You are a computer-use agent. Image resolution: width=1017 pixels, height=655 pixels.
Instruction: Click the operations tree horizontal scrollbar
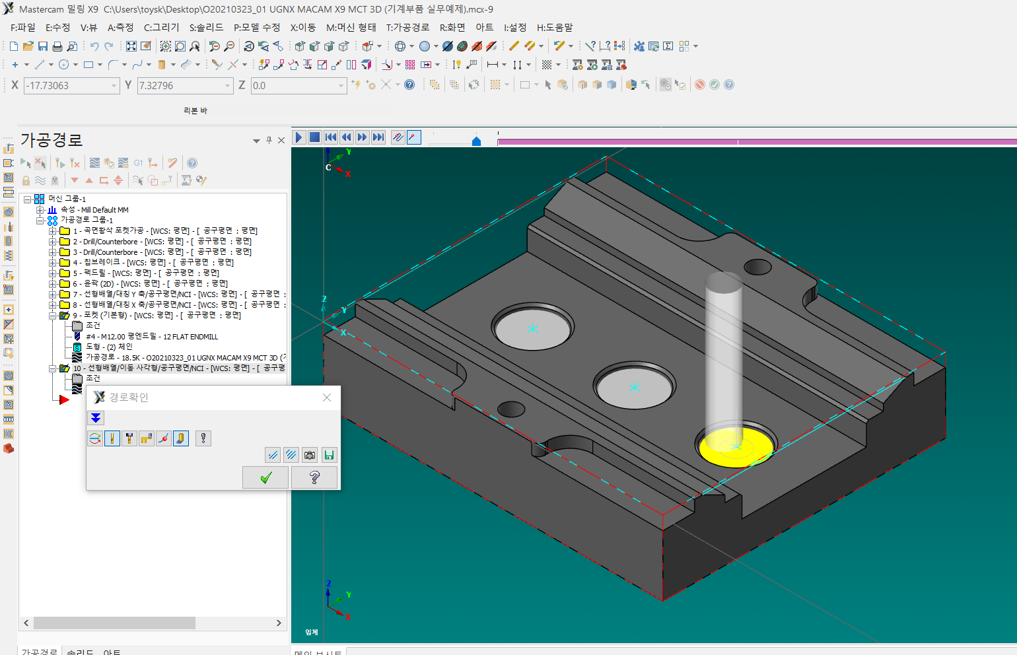click(x=114, y=623)
